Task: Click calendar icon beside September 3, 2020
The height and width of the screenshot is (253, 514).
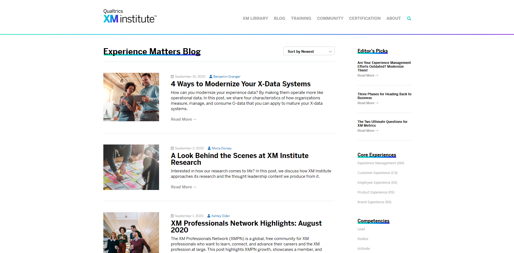Action: [172, 148]
